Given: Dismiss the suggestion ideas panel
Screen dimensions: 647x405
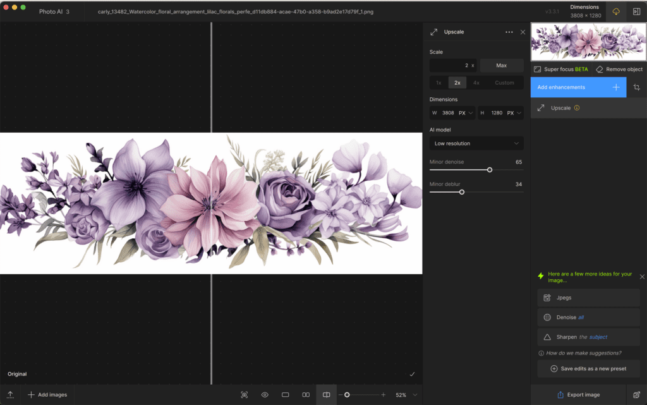Looking at the screenshot, I should pos(642,277).
